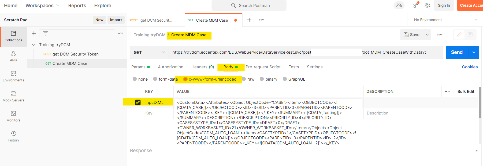Open request more-actions ellipsis near Save
The height and width of the screenshot is (166, 483).
tap(439, 35)
